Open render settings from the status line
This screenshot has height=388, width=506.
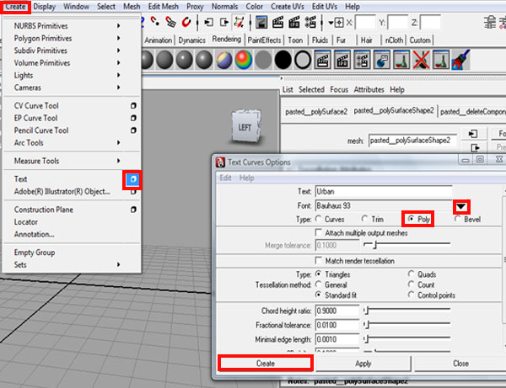(310, 22)
